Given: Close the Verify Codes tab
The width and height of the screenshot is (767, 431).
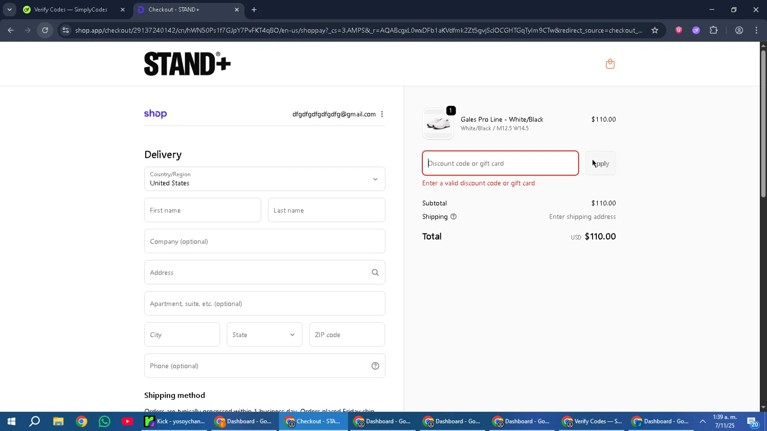Looking at the screenshot, I should coord(122,10).
